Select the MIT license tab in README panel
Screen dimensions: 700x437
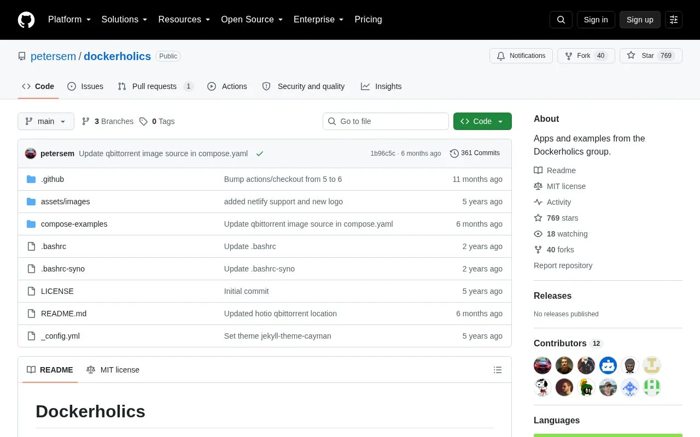click(x=113, y=370)
